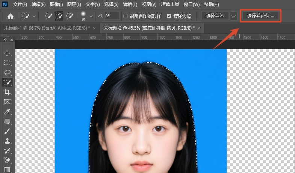Select the History Brush tool
This screenshot has height=173, width=295.
[x=7, y=150]
